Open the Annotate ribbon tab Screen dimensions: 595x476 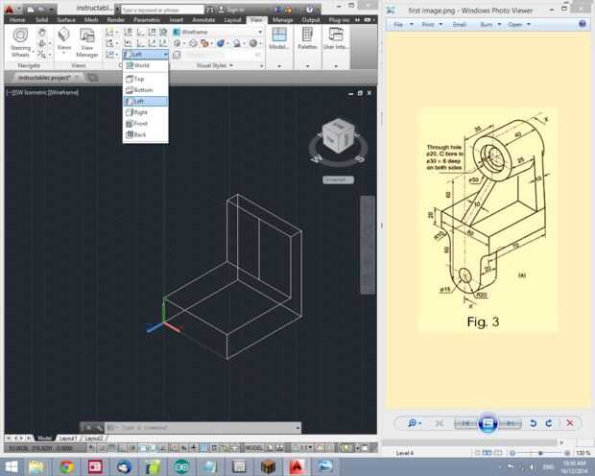point(203,20)
